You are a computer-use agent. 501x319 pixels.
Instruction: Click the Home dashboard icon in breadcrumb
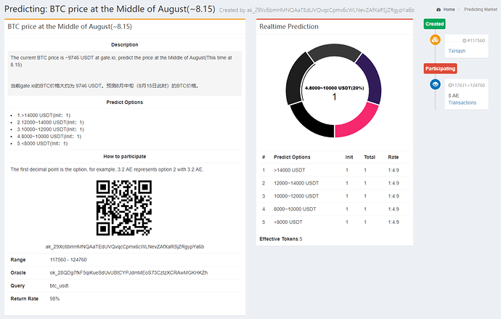click(x=439, y=9)
